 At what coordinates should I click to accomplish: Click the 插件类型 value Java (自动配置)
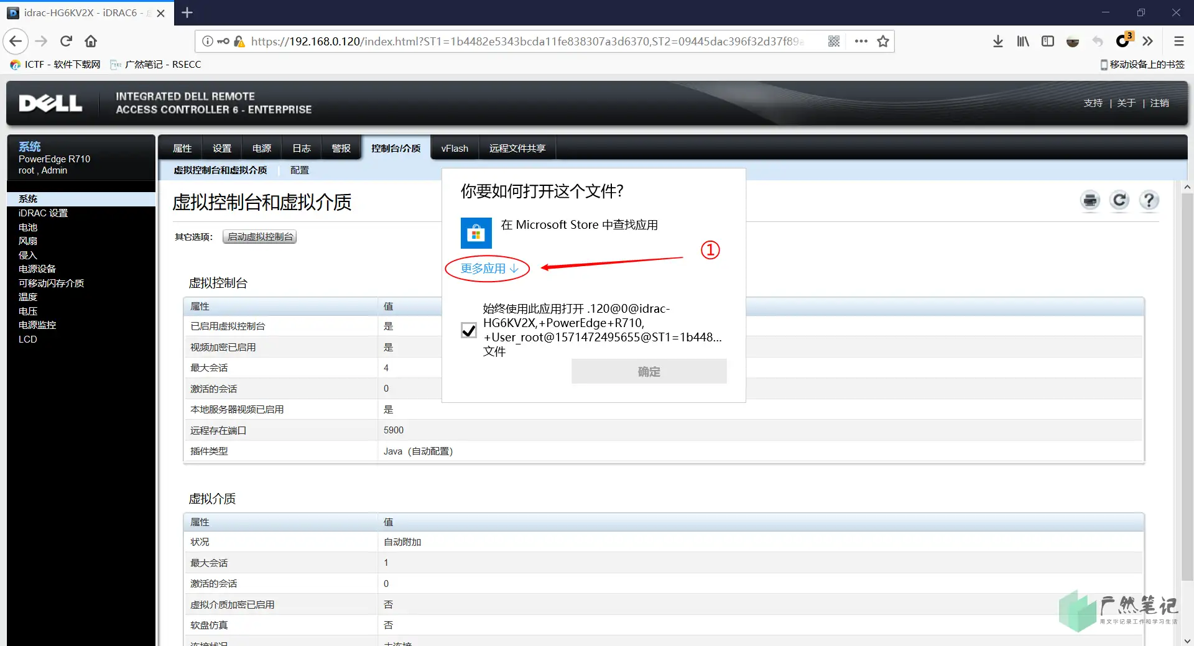[x=418, y=451]
